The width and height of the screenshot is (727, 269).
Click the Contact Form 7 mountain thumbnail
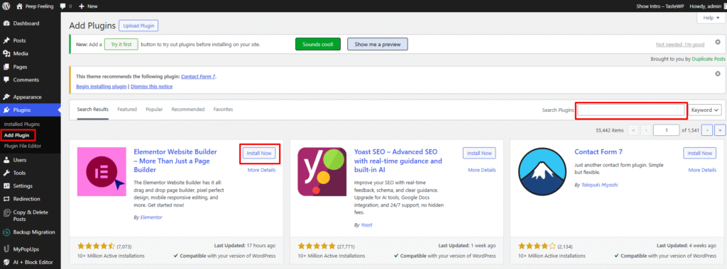(x=542, y=171)
